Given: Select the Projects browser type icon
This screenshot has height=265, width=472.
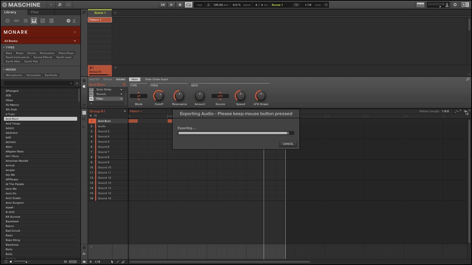Looking at the screenshot, I should coord(7,21).
